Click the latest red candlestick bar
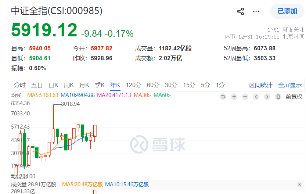 pos(95,131)
